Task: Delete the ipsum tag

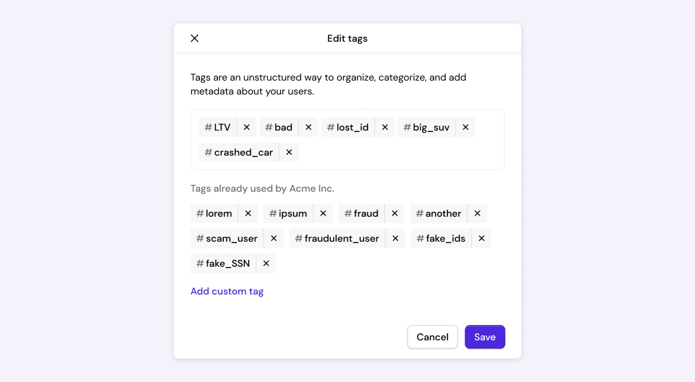Action: (323, 213)
